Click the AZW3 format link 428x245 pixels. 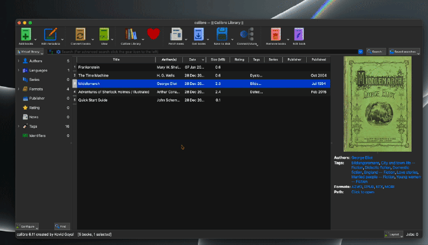tap(357, 187)
